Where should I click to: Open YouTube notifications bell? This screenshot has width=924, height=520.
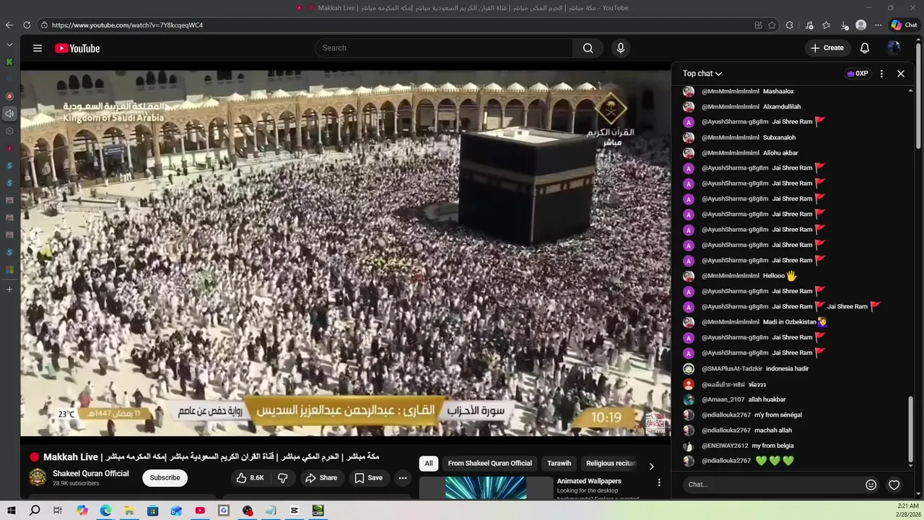[x=865, y=48]
